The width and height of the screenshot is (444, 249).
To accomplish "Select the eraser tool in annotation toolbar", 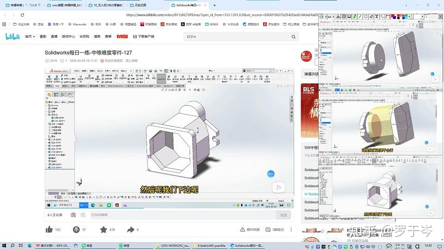I will point(371,17).
